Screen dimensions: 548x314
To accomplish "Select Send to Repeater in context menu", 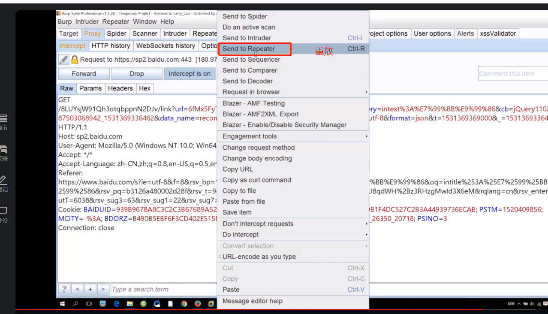I will pos(293,49).
